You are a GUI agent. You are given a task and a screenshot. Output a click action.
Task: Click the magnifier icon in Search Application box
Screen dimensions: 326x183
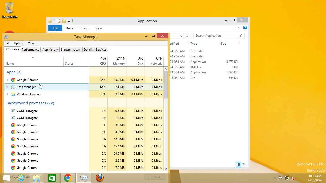(241, 36)
